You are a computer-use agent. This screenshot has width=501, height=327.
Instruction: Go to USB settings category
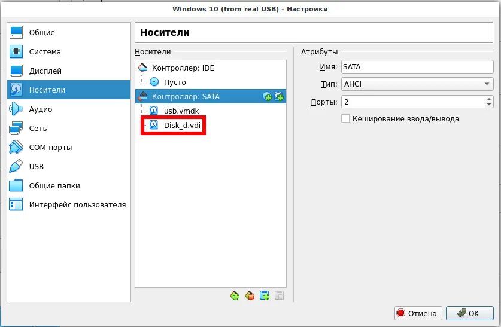tap(69, 167)
